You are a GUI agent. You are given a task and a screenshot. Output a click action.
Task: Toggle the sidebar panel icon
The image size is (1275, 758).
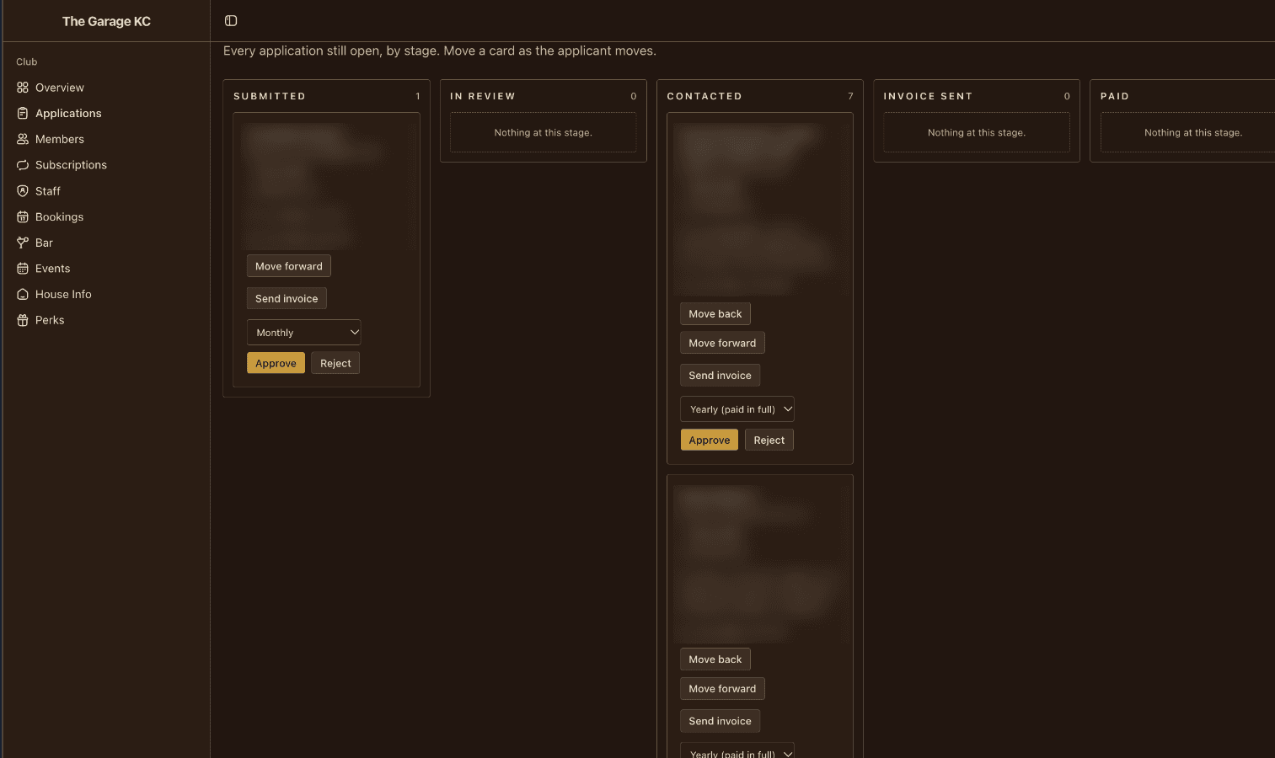[x=231, y=21]
